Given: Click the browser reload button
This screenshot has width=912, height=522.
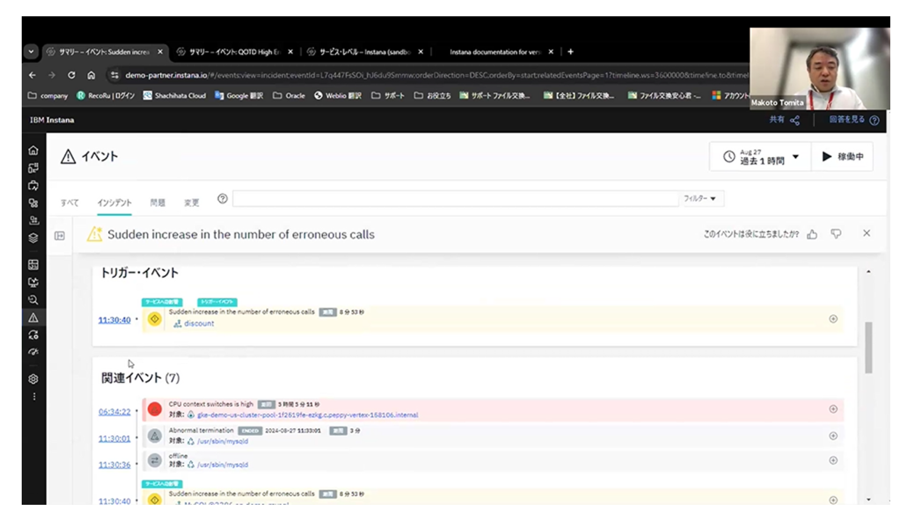Looking at the screenshot, I should point(71,75).
